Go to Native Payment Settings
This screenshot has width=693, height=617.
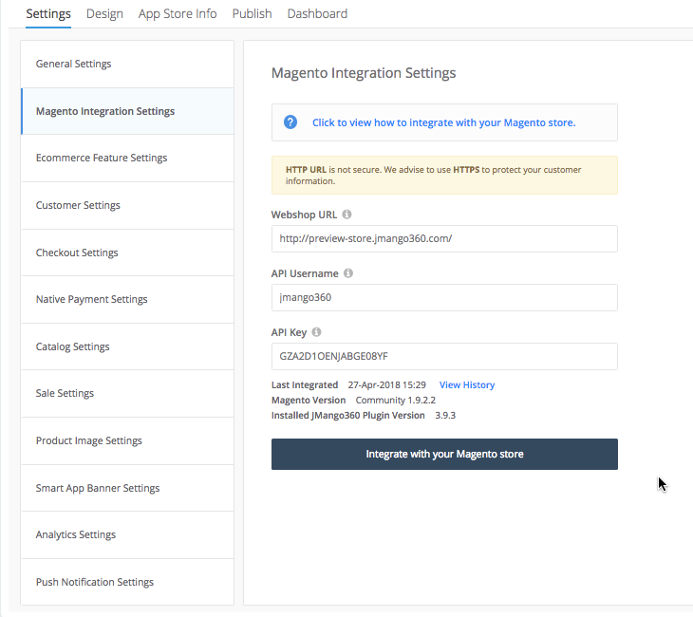(92, 299)
